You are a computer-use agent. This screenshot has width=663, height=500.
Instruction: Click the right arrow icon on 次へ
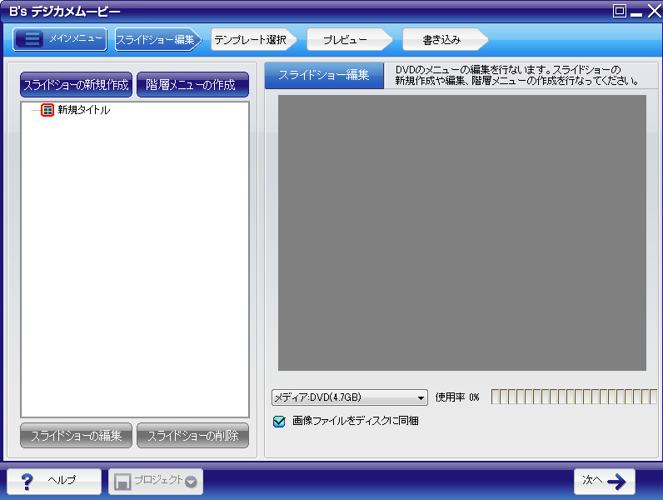(616, 482)
